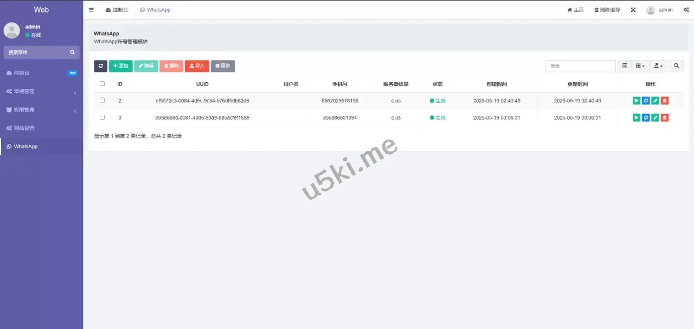Click the red trash icon for row ID 2
The width and height of the screenshot is (694, 329).
[665, 101]
